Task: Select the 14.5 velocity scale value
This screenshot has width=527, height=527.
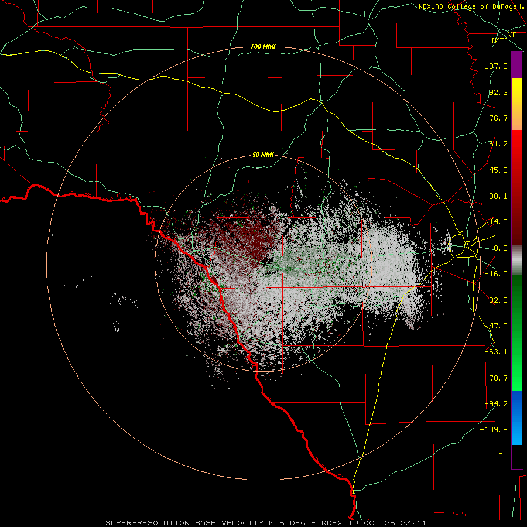Action: click(498, 222)
